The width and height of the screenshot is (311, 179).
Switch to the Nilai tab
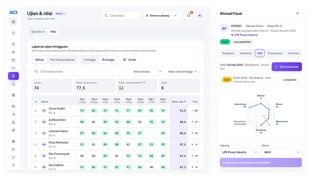[53, 32]
